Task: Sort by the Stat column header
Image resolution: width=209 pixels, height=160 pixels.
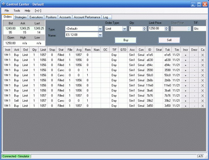Action: [x=61, y=50]
